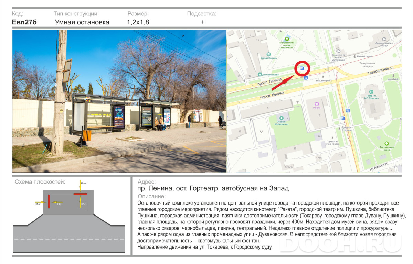Click the bus stop icon beside Н.А. Токарев
This screenshot has width=413, height=264.
(x=306, y=78)
